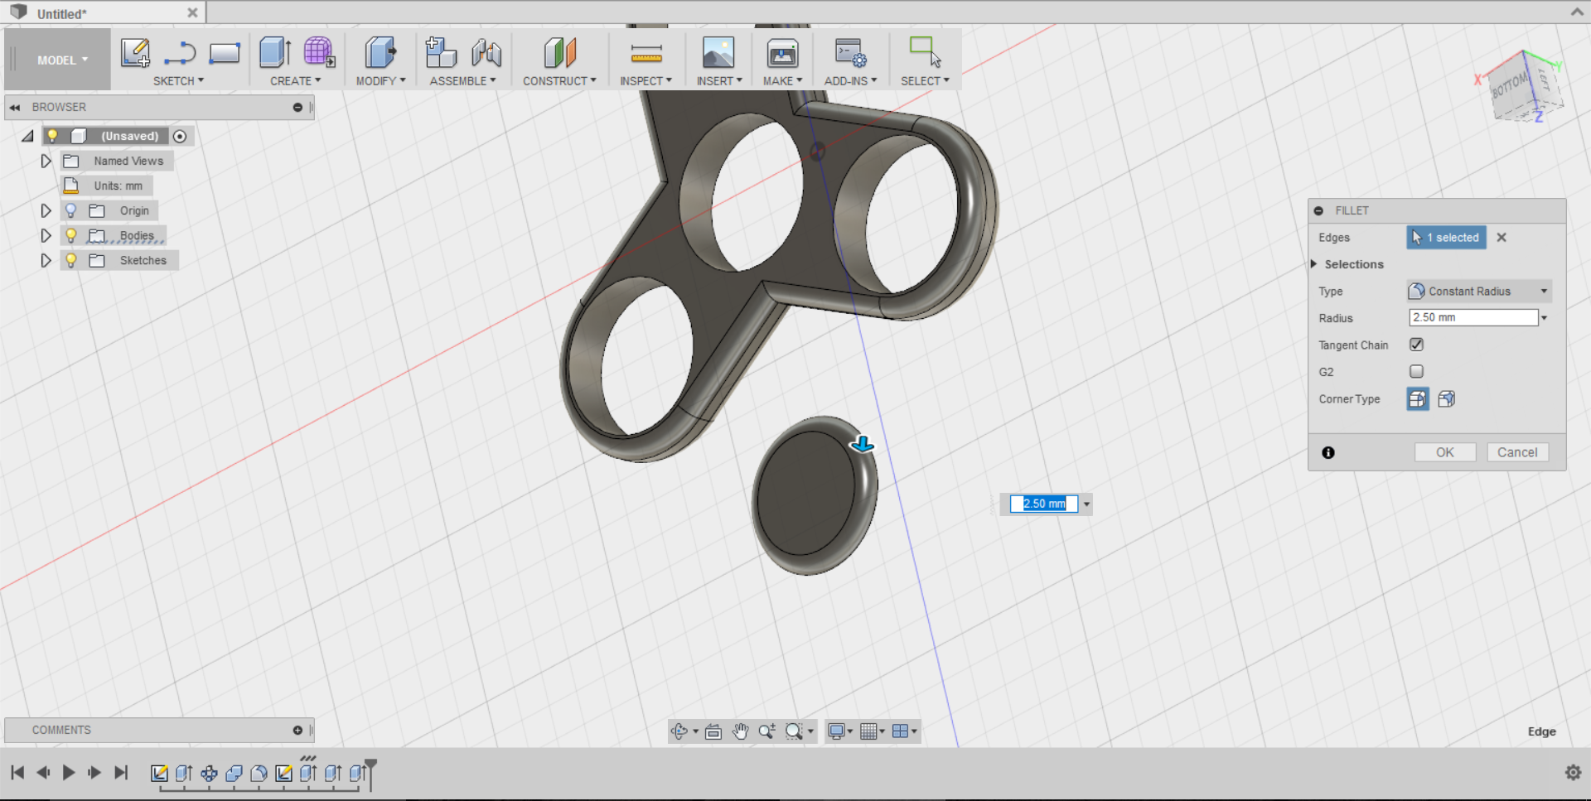
Task: Open timeline settings gear icon
Action: [1573, 773]
